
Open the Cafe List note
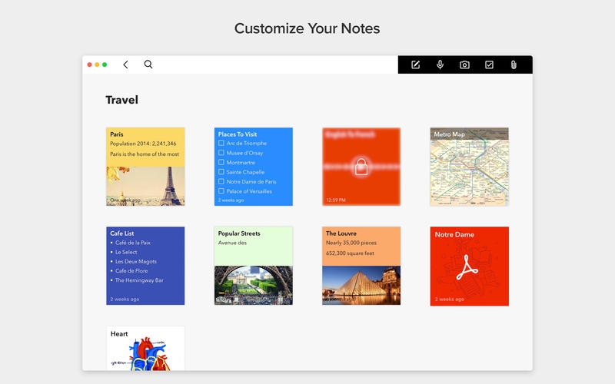[x=145, y=266]
